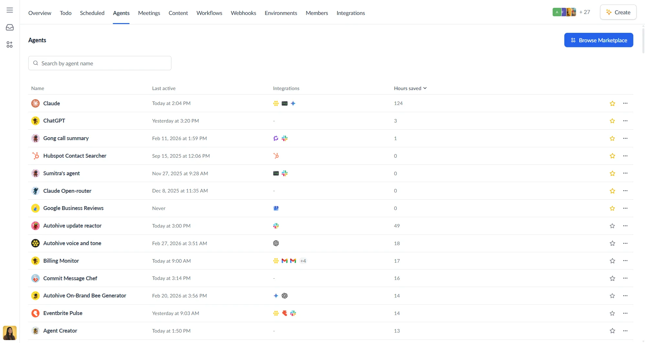Click the Gemini sparkle icon on Claude row
The image size is (645, 343).
click(x=293, y=103)
